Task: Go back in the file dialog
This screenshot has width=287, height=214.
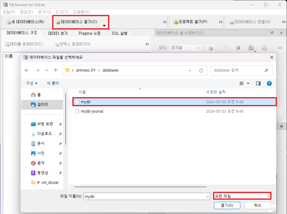Action: pyautogui.click(x=27, y=70)
